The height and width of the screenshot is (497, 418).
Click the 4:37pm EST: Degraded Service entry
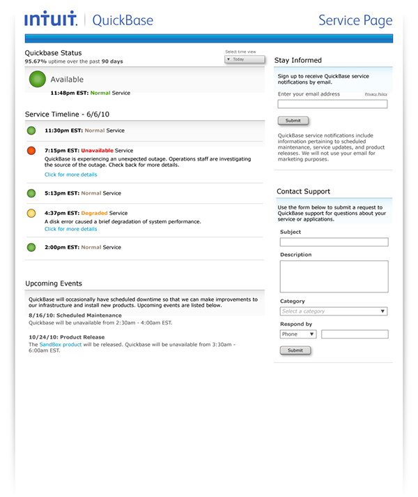86,214
